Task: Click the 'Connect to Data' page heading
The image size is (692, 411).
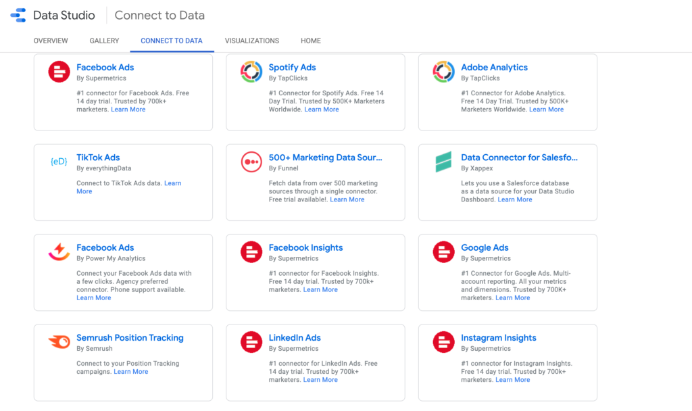Action: click(x=159, y=15)
